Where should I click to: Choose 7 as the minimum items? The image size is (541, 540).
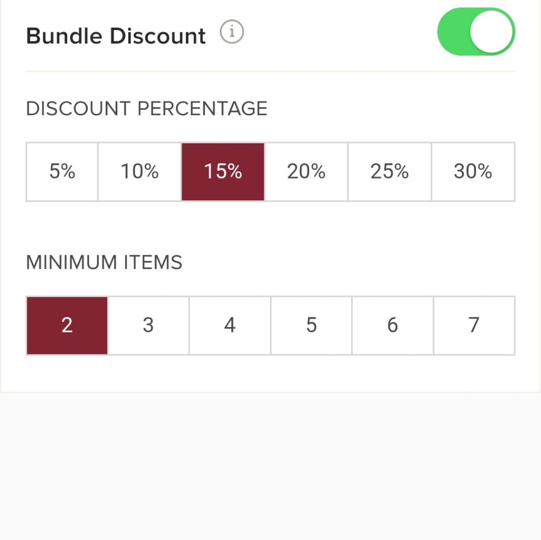474,325
